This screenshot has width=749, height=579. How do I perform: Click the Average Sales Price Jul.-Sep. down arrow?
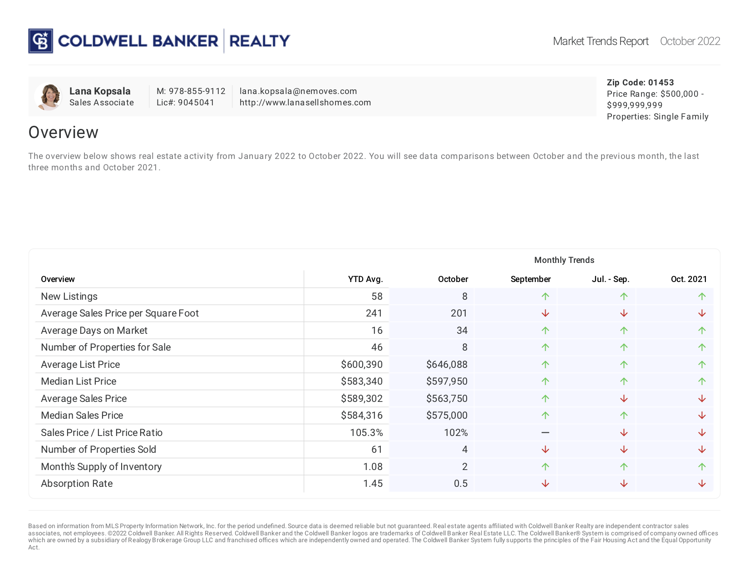624,399
